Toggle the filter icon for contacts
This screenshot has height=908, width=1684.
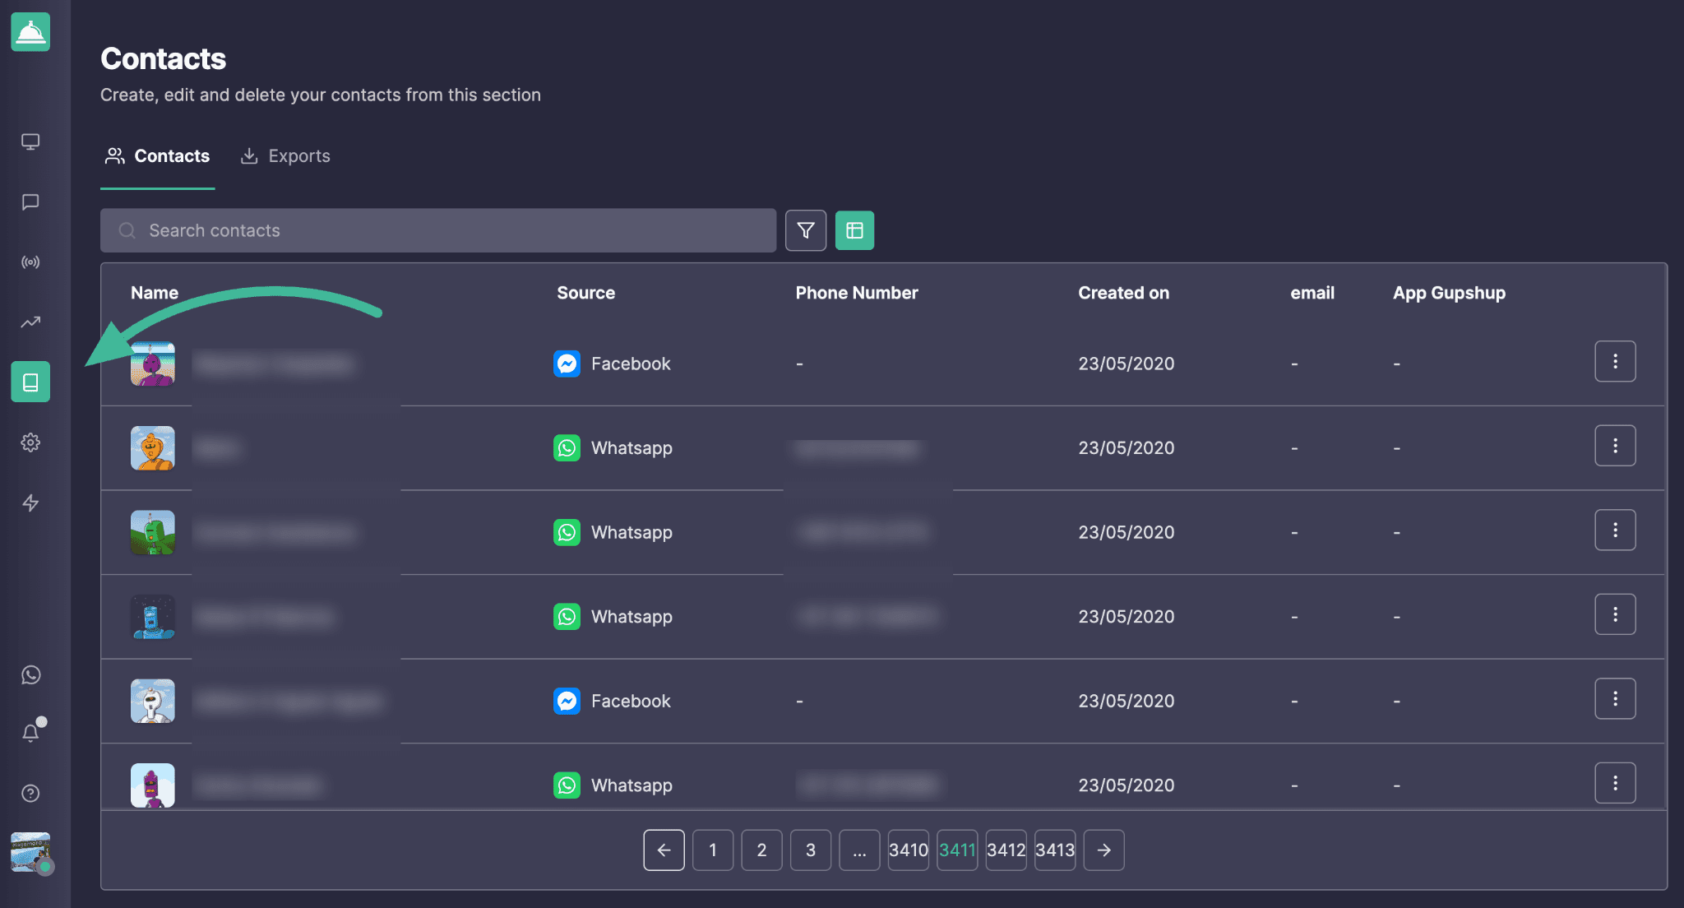[804, 230]
